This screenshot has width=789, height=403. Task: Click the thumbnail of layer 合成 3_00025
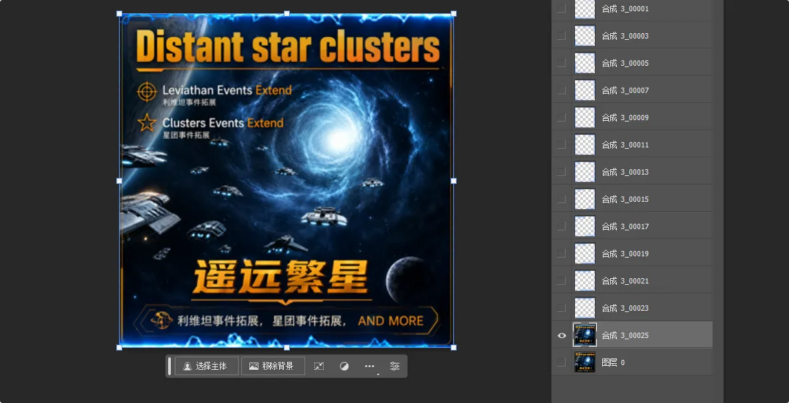(585, 335)
